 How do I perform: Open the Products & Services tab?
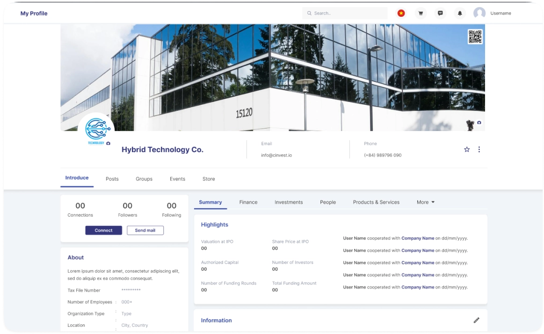376,202
